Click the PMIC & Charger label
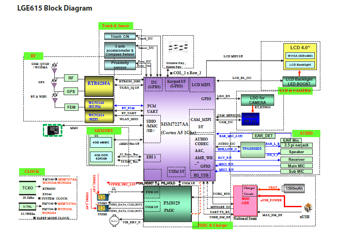 tap(212, 225)
